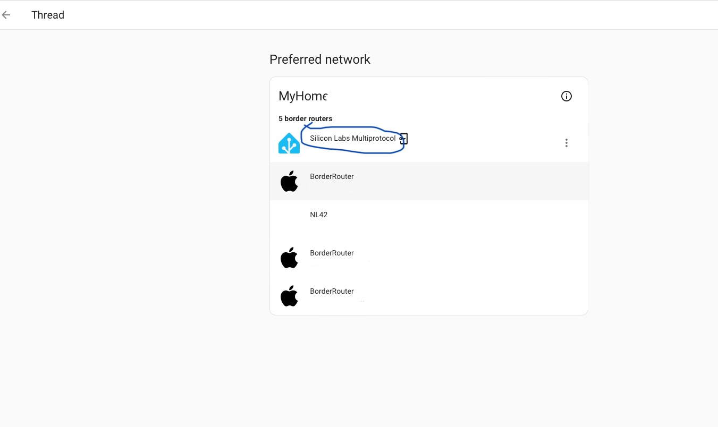Screen dimensions: 718x427
Task: Click the Apple icon on the last BorderRouter entry
Action: pos(289,296)
